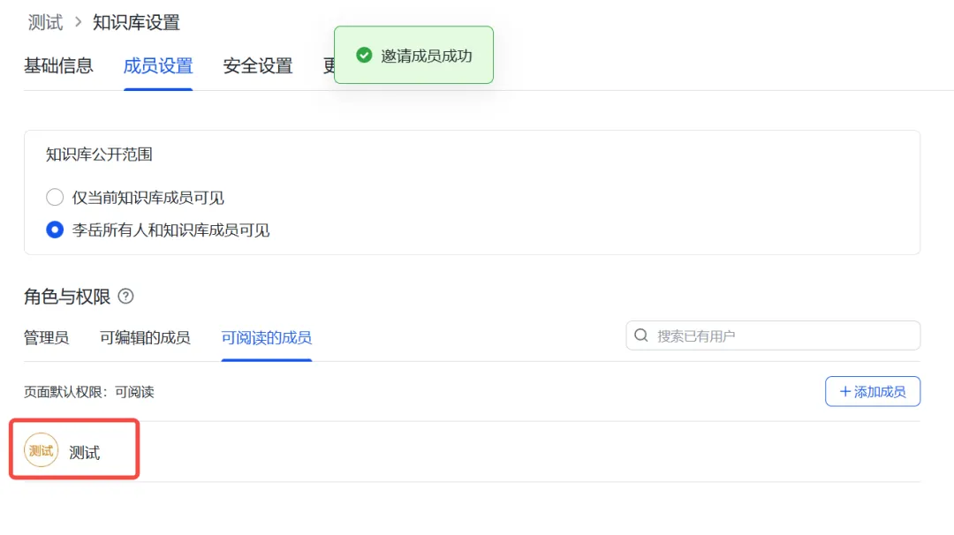This screenshot has height=535, width=954.
Task: Select 仅当前知识库成员可见 radio option
Action: (x=55, y=197)
